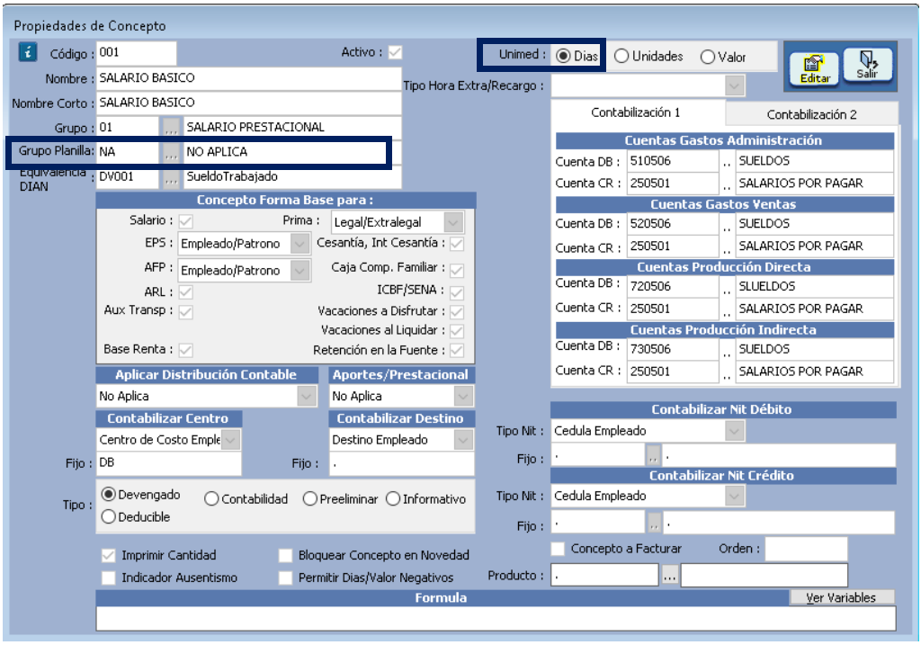Click the Ver Variables button
The width and height of the screenshot is (921, 645).
[x=841, y=597]
